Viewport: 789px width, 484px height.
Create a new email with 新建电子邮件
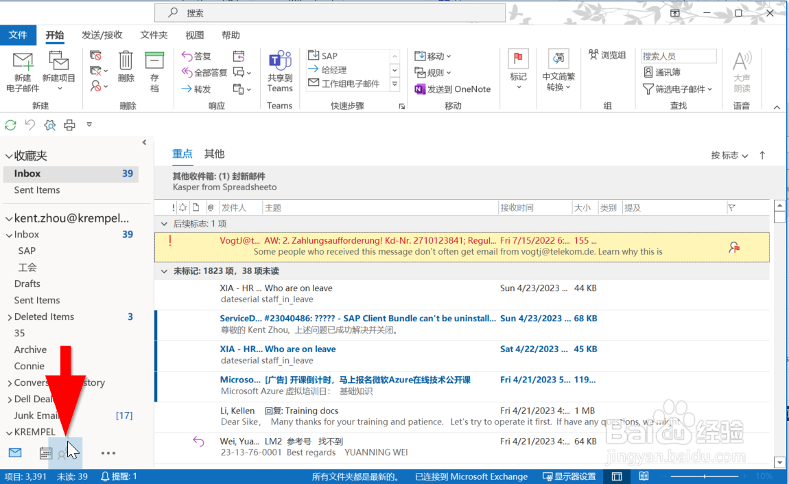pos(23,72)
